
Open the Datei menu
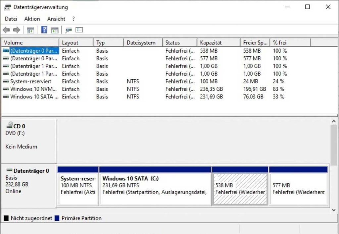point(11,19)
